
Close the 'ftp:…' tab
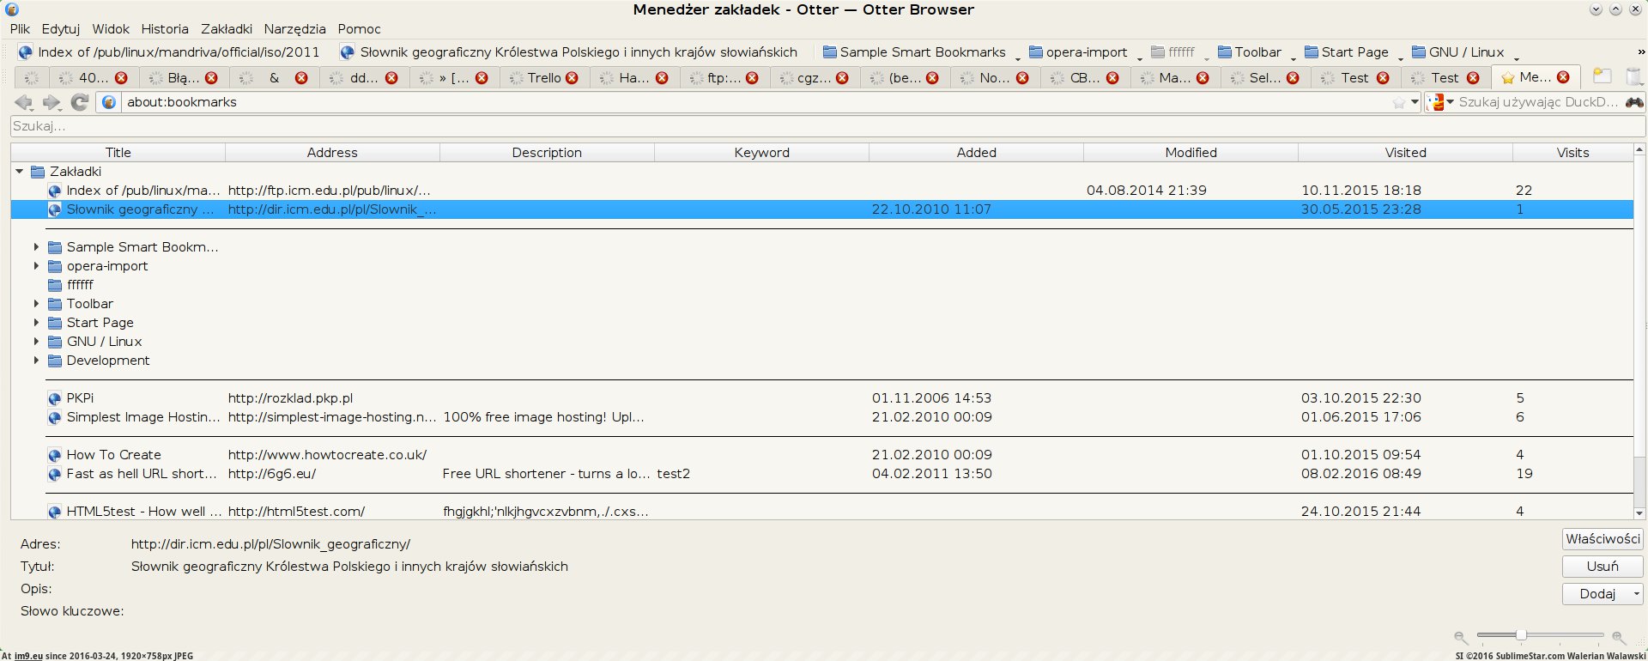(x=752, y=78)
